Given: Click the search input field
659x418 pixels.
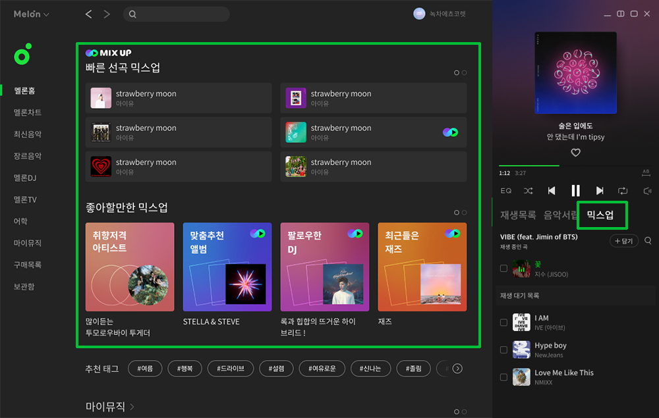Looking at the screenshot, I should click(x=177, y=14).
